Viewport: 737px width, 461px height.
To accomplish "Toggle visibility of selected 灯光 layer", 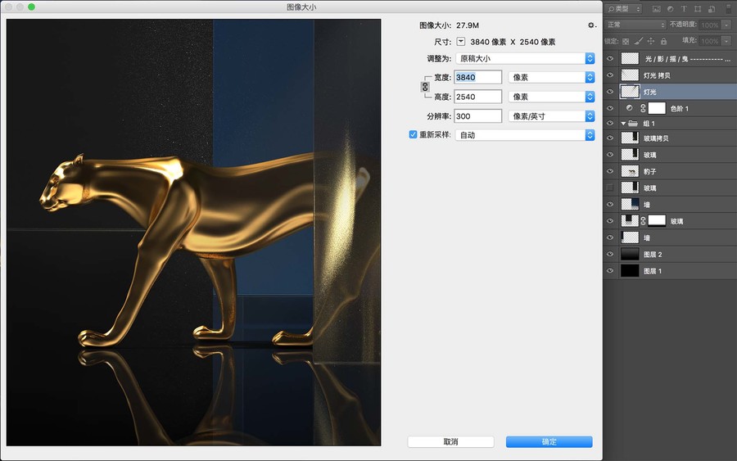I will point(610,92).
